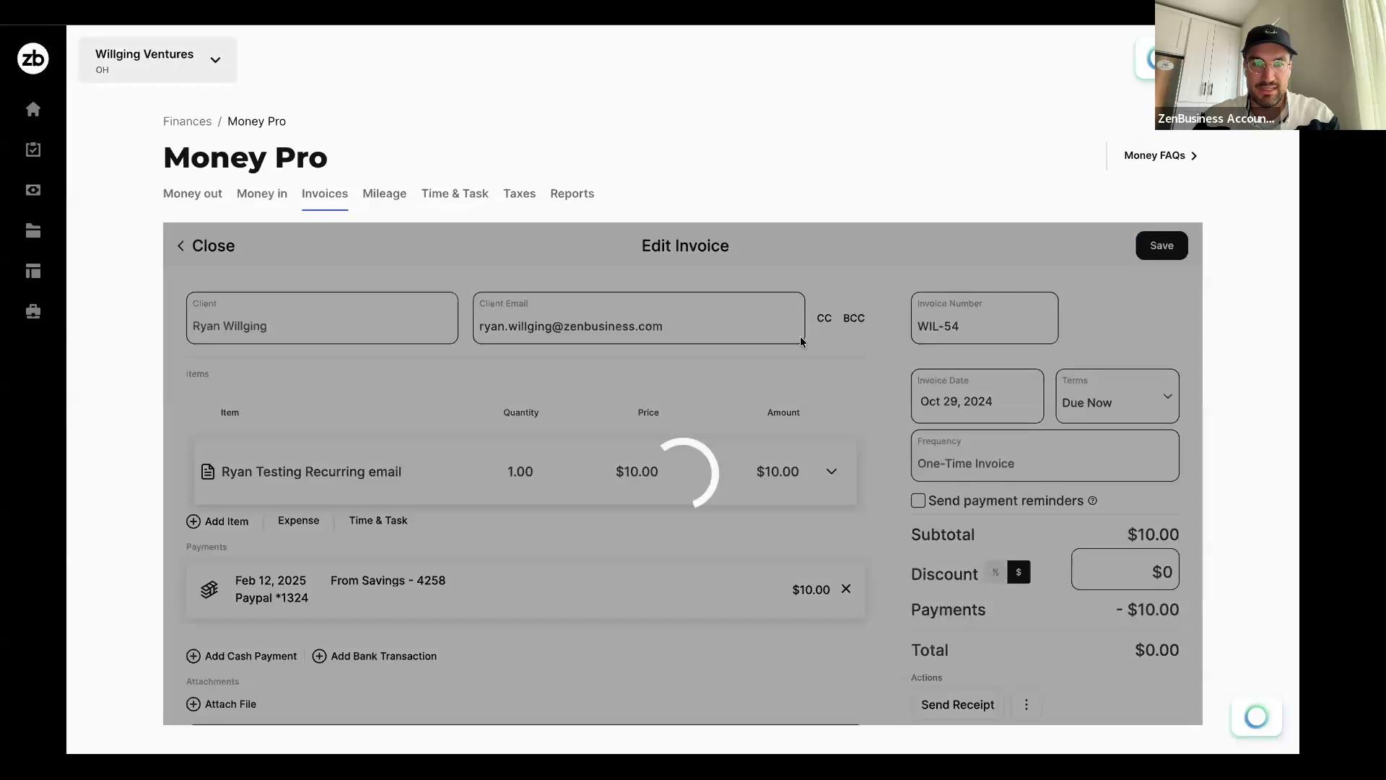Click the Client Email field
Image resolution: width=1386 pixels, height=780 pixels.
tap(639, 318)
